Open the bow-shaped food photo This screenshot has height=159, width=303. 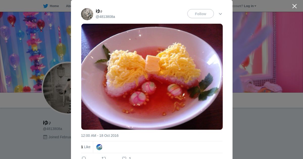pyautogui.click(x=152, y=77)
